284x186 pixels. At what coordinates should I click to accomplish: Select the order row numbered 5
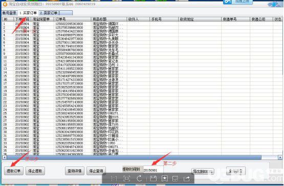coord(142,38)
